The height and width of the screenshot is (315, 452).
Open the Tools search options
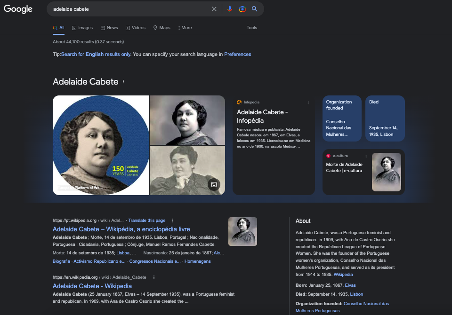coord(252,28)
